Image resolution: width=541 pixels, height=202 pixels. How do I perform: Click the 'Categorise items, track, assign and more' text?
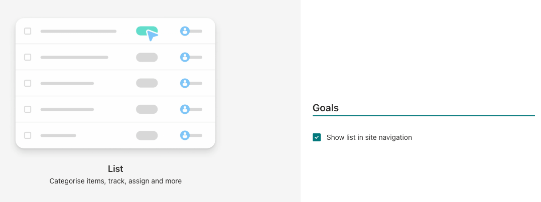tap(115, 181)
